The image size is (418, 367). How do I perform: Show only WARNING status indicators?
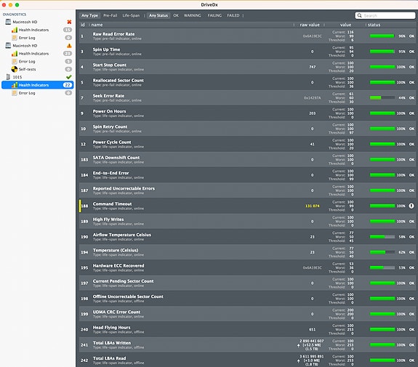click(193, 15)
